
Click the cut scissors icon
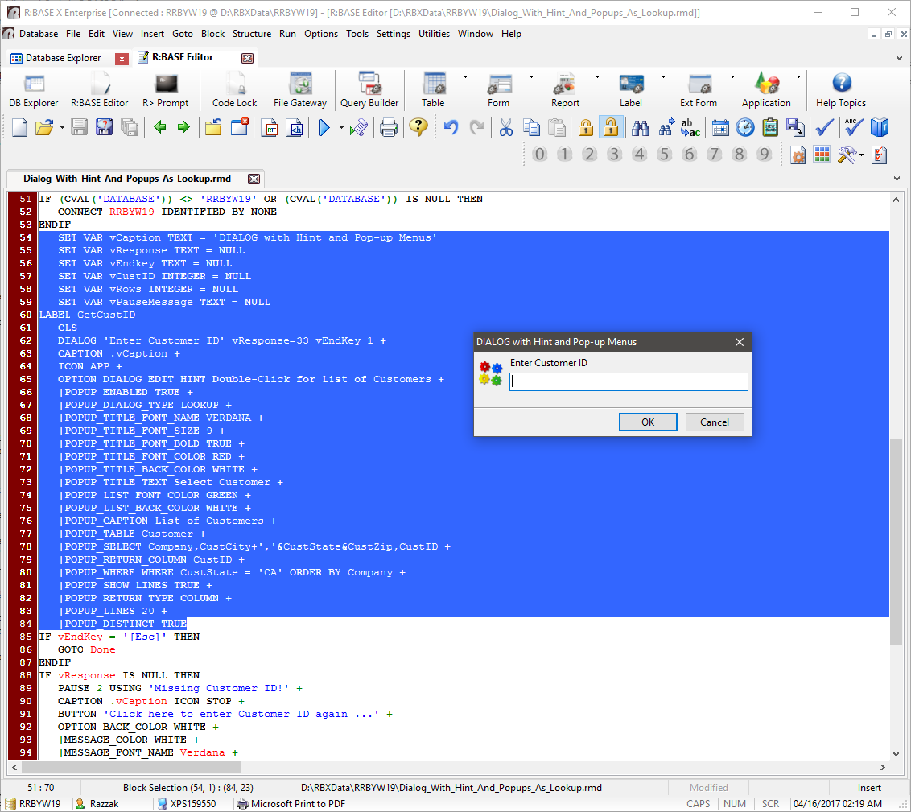(x=505, y=127)
